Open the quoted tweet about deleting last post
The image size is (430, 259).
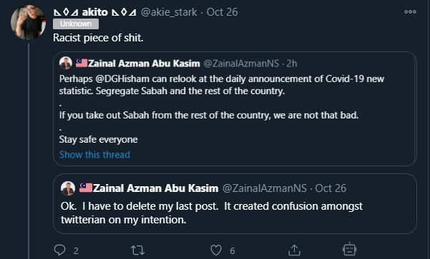235,203
